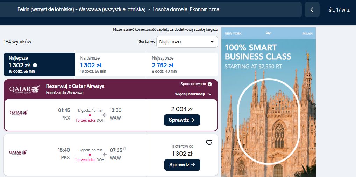Open the additional baggage fee notice link
This screenshot has height=177, width=356.
(165, 30)
